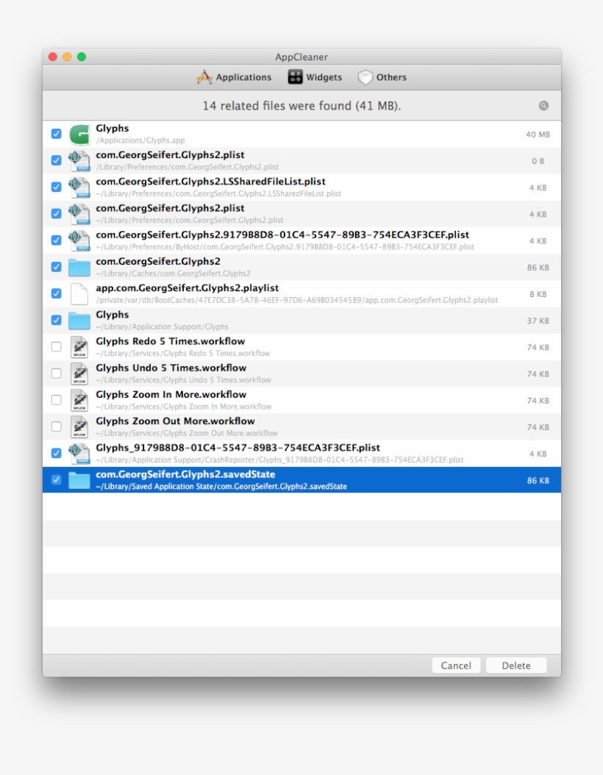
Task: Click the Glyphs app icon
Action: click(x=79, y=135)
